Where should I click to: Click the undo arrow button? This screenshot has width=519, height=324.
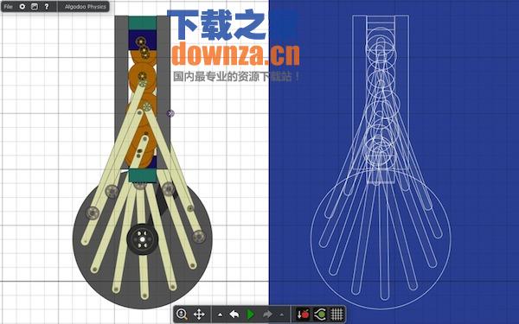tap(234, 314)
